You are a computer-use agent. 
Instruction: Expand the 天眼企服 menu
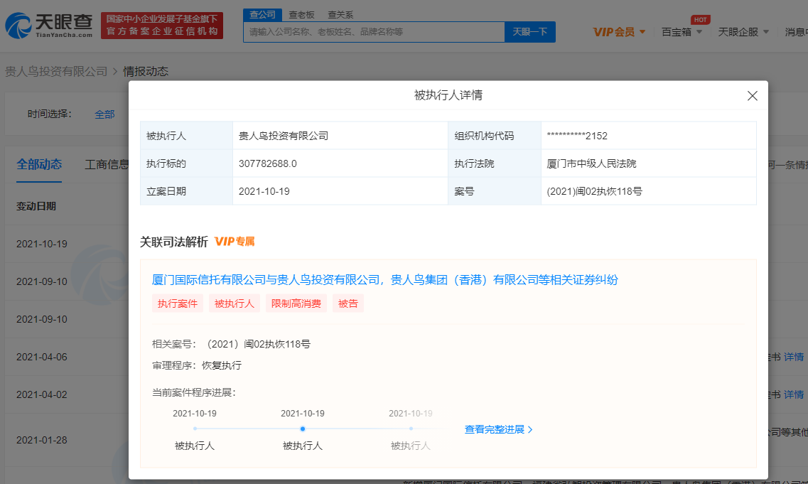coord(743,32)
